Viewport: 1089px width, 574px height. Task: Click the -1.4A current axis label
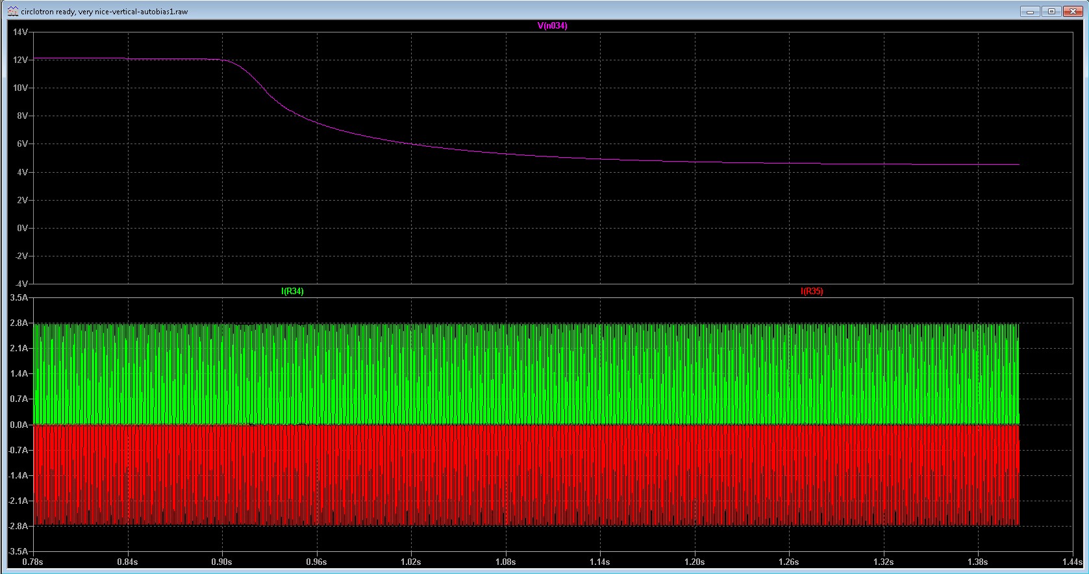pos(18,475)
